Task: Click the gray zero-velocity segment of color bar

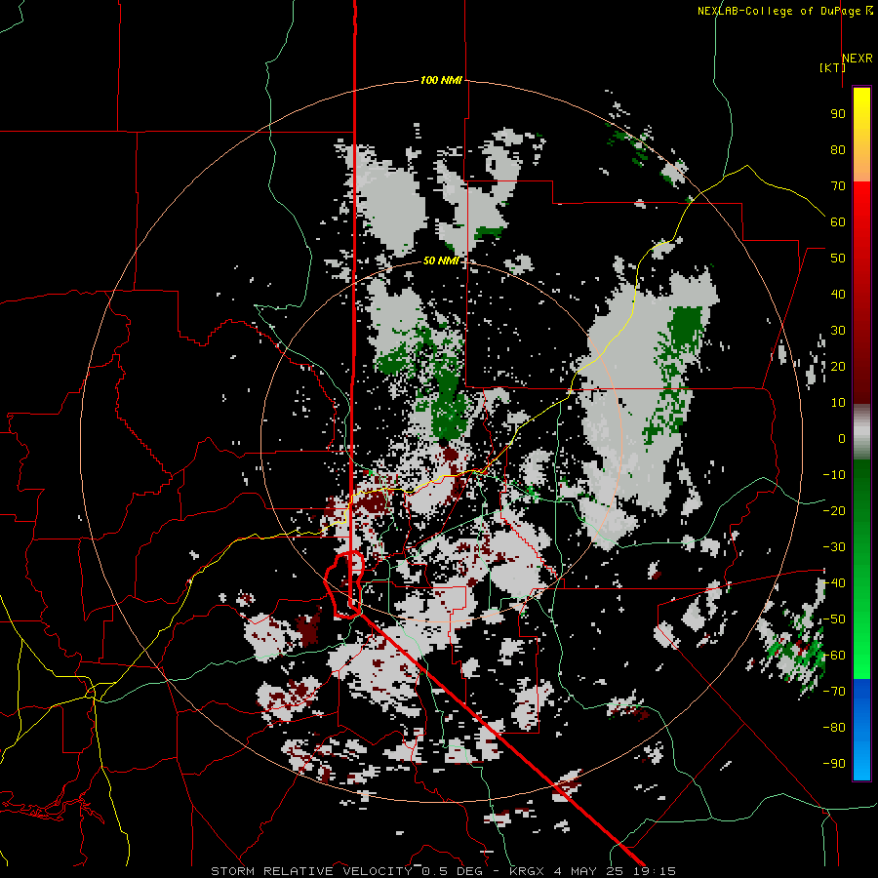Action: [861, 432]
